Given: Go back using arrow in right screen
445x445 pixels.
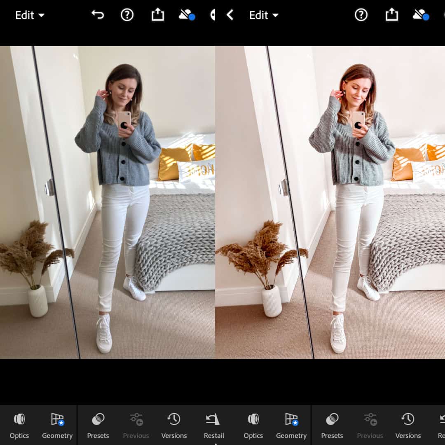Looking at the screenshot, I should point(230,15).
